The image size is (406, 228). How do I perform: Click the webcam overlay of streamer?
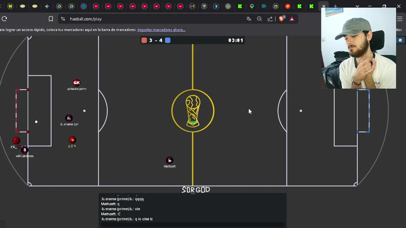coord(359,48)
